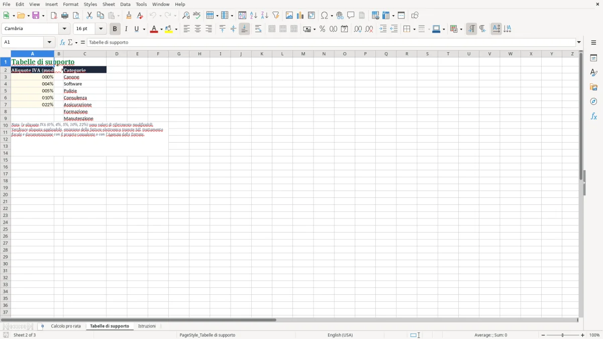Click the Format as Date icon

[x=345, y=29]
